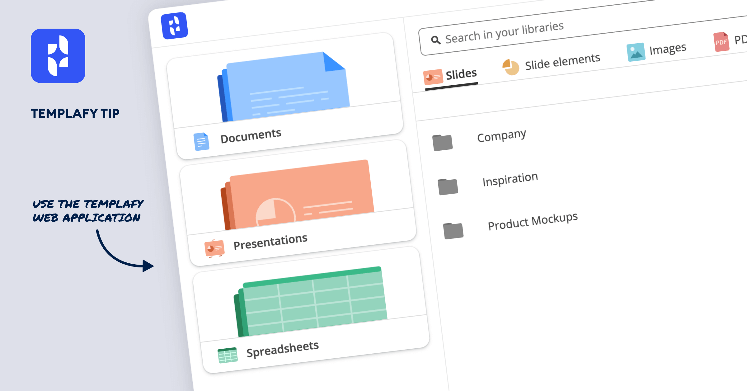Open the Product Mockups folder icon
This screenshot has width=747, height=391.
click(x=453, y=231)
